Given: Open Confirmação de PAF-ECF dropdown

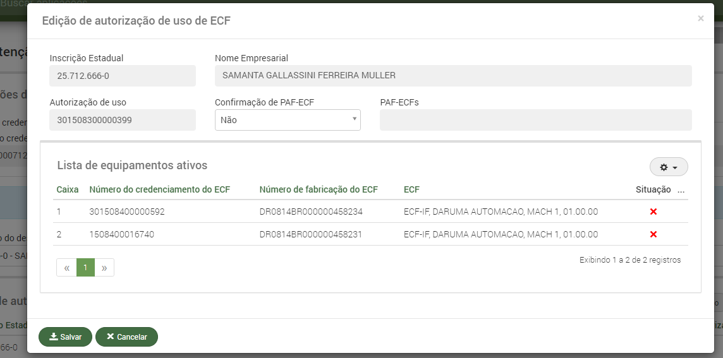Looking at the screenshot, I should click(x=288, y=120).
